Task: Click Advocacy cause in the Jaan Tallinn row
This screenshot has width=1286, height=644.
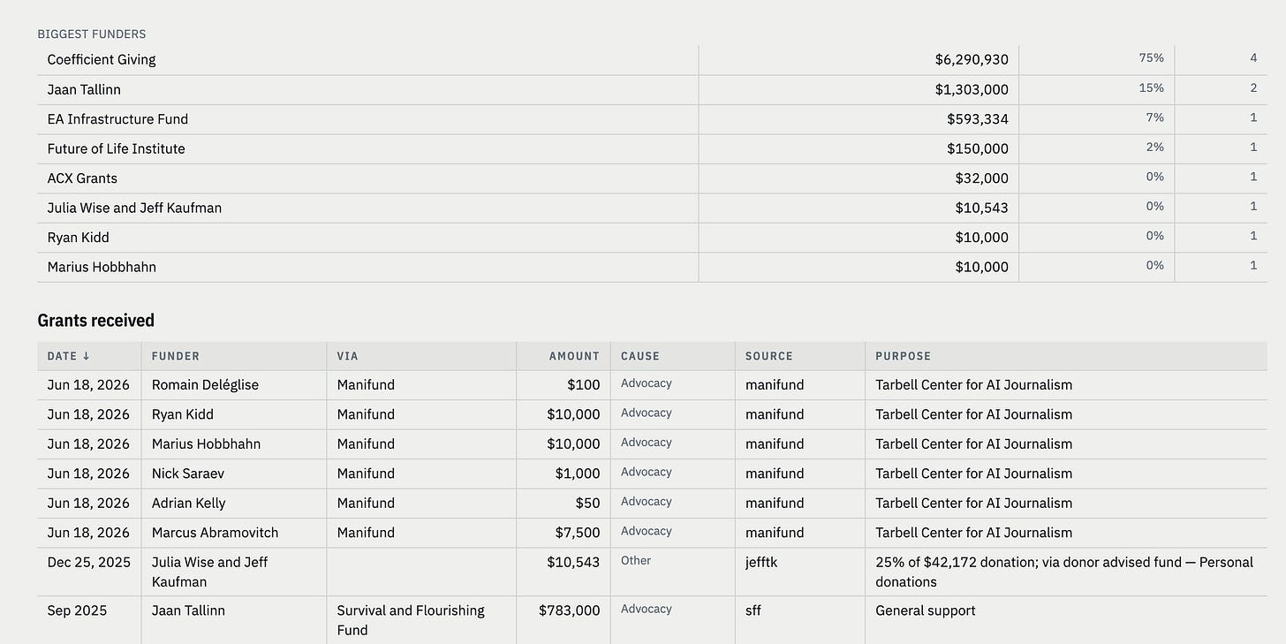Action: (x=647, y=610)
